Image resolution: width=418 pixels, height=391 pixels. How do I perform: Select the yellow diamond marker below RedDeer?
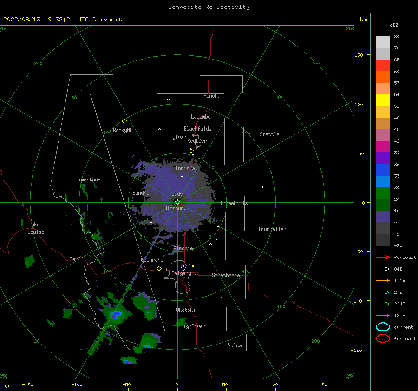coord(191,151)
